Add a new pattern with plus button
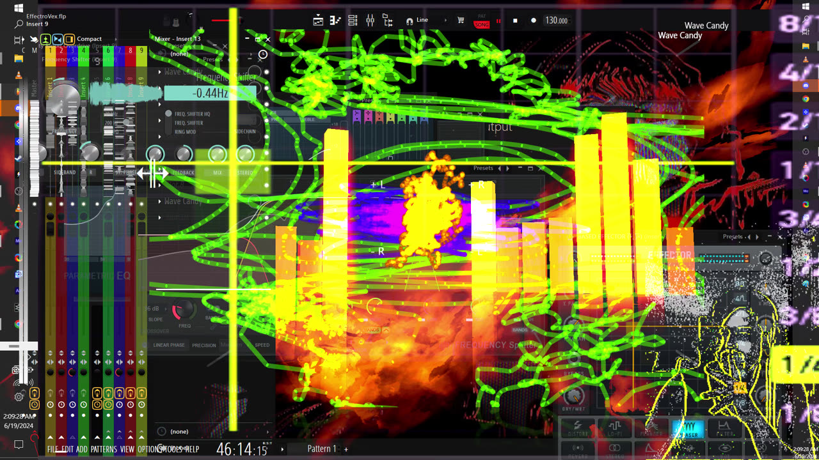Image resolution: width=819 pixels, height=460 pixels. [x=346, y=449]
